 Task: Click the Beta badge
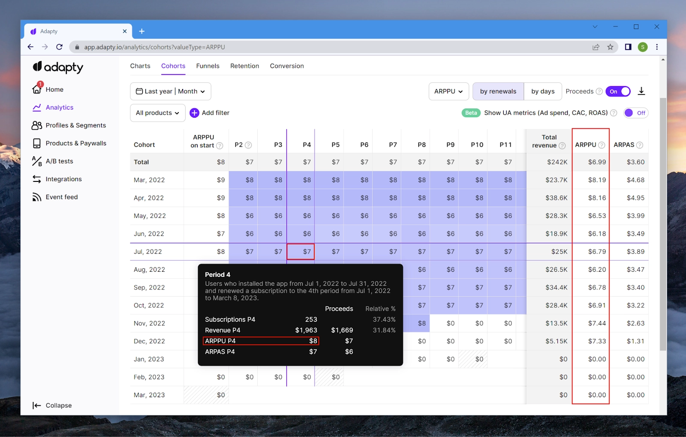pyautogui.click(x=471, y=113)
